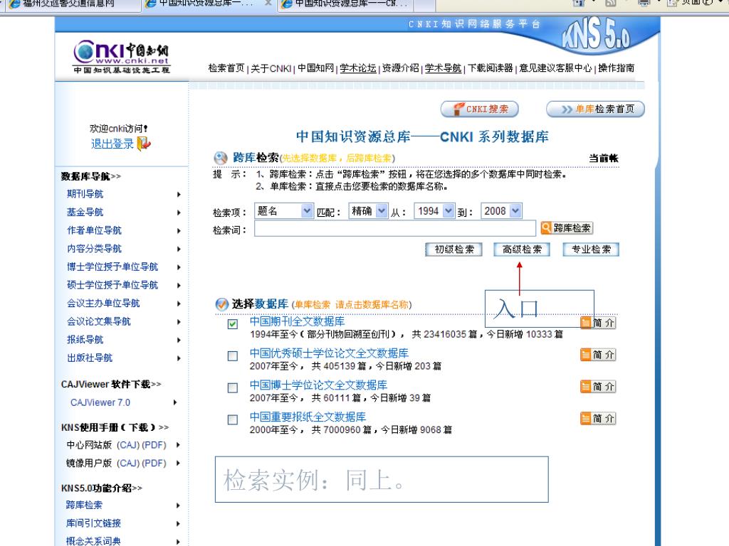Check 中国博士学位论文全文数据库 checkbox
729x546 pixels.
233,387
